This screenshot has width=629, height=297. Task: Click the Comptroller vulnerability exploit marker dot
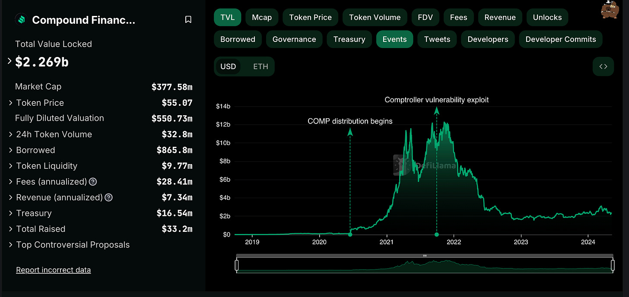click(x=437, y=234)
